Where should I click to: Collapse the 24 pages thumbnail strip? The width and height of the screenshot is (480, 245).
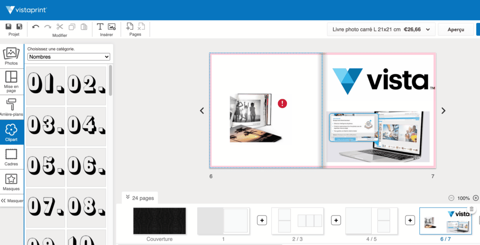point(127,198)
